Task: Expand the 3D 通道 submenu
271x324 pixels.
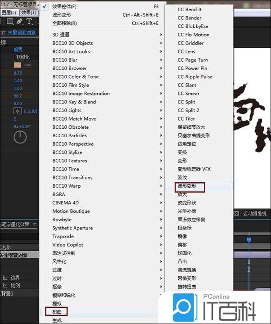Action: [x=103, y=35]
